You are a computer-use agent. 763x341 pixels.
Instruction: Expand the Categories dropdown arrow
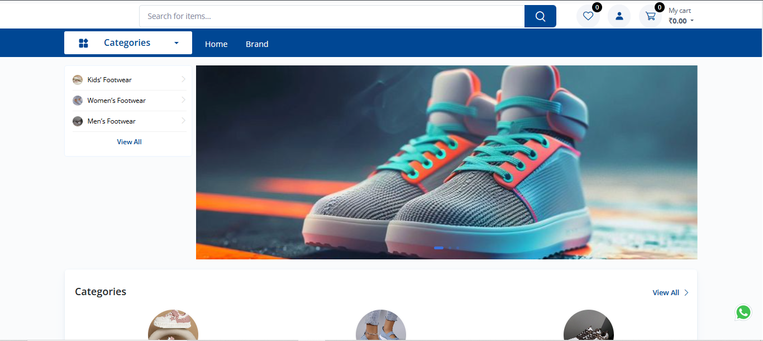coord(177,43)
